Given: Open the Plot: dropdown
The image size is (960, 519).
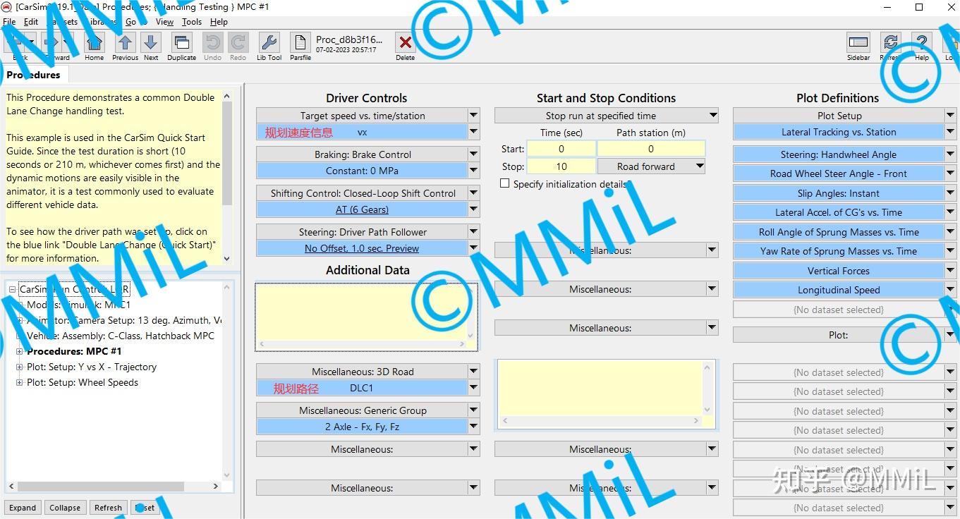Looking at the screenshot, I should coord(950,335).
